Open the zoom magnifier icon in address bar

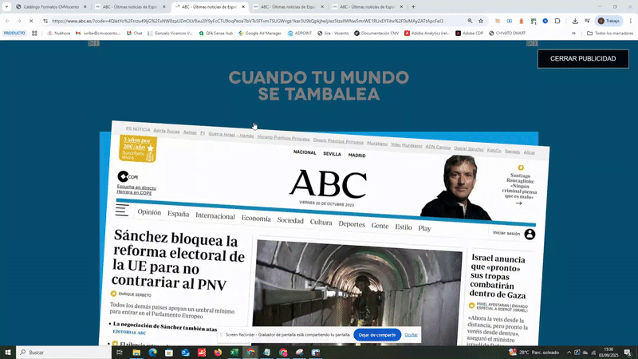click(470, 21)
